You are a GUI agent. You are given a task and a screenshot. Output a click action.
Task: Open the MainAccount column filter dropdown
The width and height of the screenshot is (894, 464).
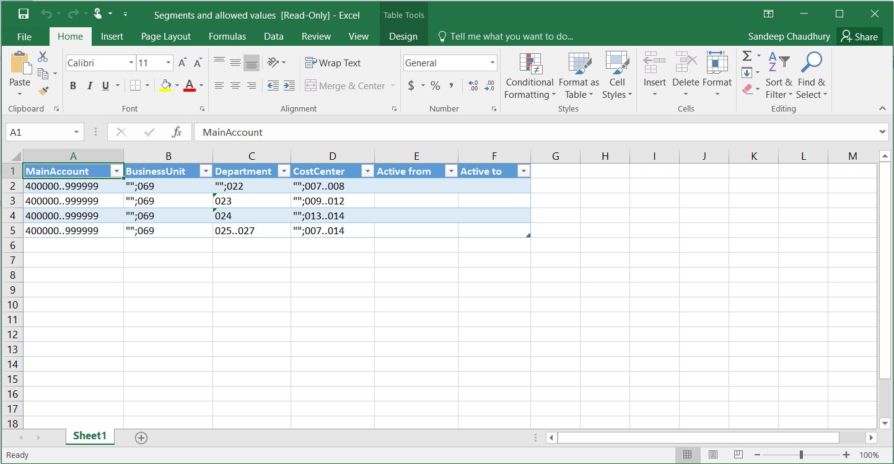116,172
